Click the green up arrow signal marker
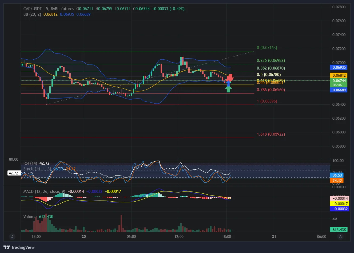The height and width of the screenshot is (253, 354). click(228, 89)
